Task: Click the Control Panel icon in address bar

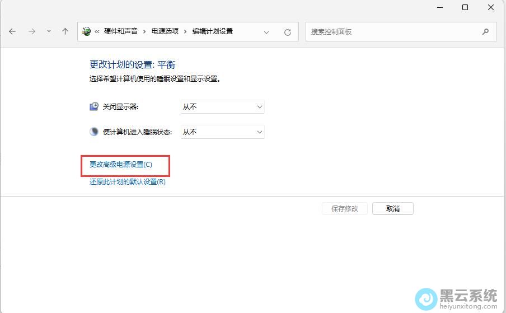Action: click(x=86, y=32)
